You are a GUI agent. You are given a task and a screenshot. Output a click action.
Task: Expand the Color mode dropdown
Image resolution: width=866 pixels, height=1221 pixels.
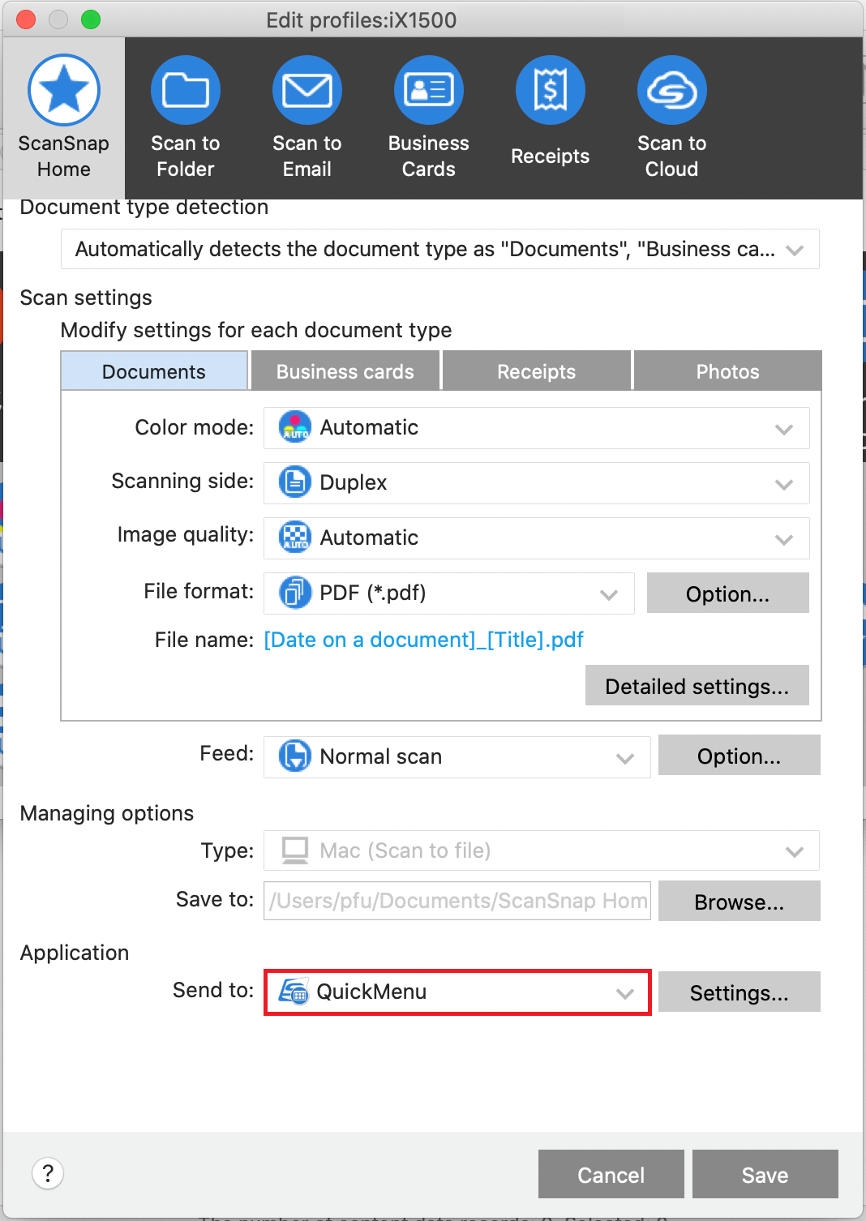(x=537, y=428)
